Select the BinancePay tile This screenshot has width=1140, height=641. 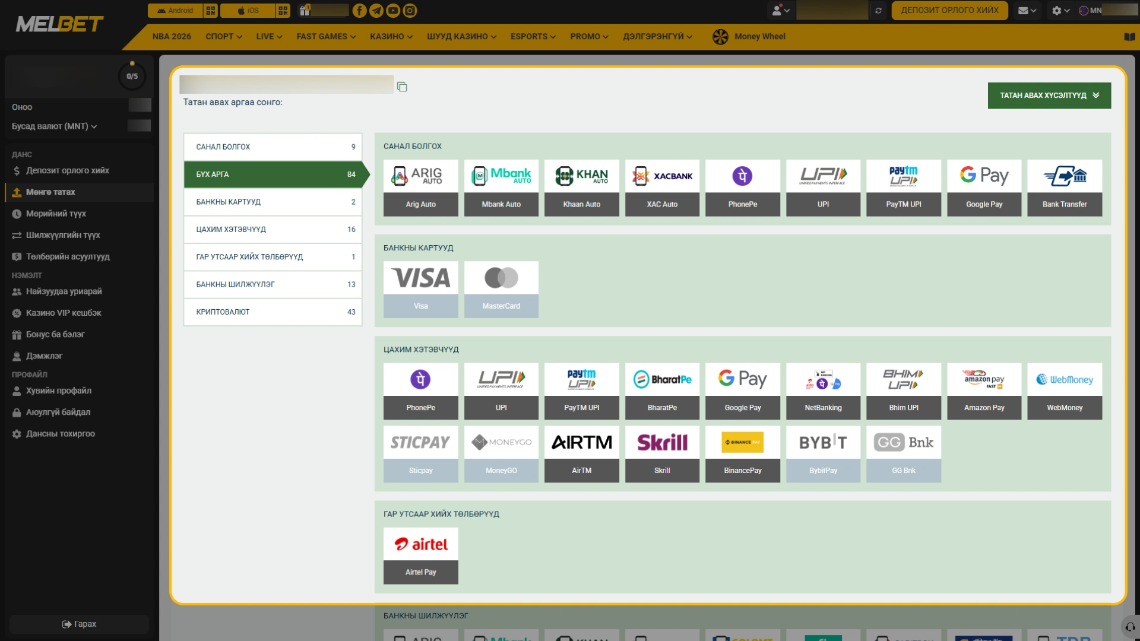(743, 454)
